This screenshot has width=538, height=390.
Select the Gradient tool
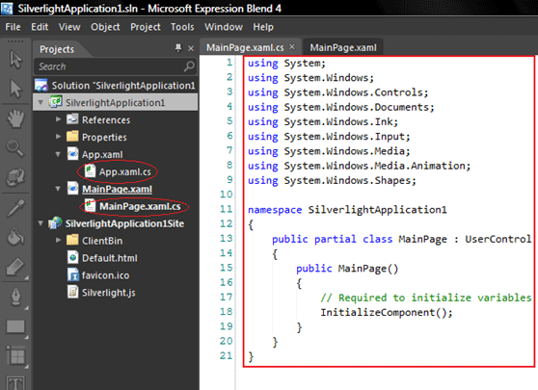pos(15,267)
